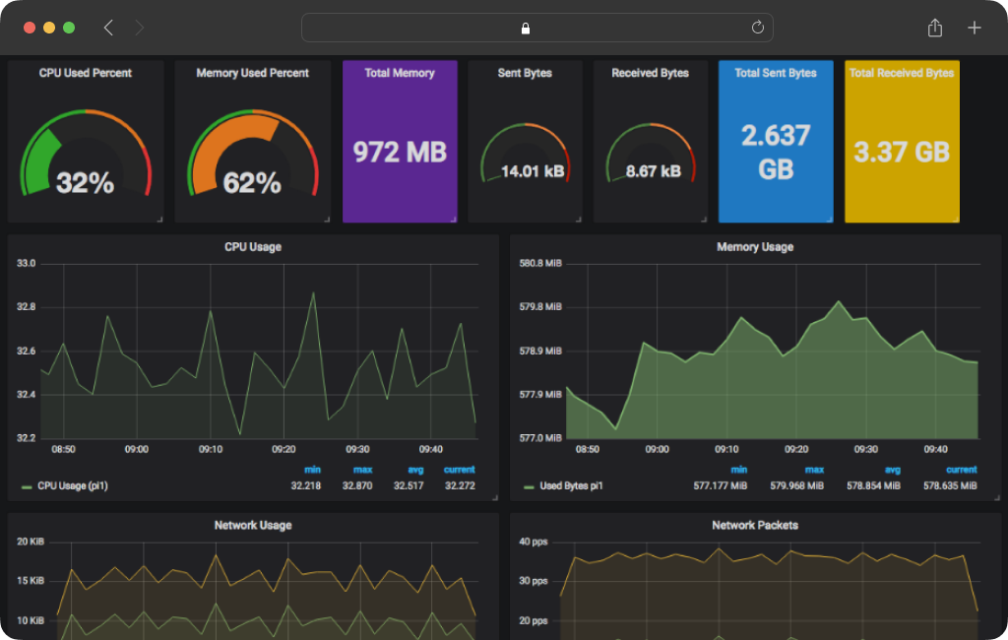Toggle the Used Bytes pi1 legend series

coord(564,485)
